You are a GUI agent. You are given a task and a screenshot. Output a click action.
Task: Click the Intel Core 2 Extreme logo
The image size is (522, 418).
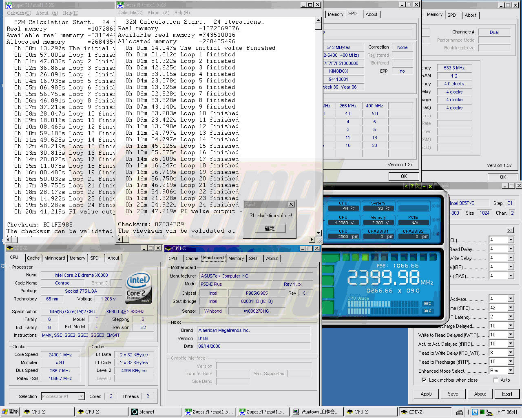[138, 287]
